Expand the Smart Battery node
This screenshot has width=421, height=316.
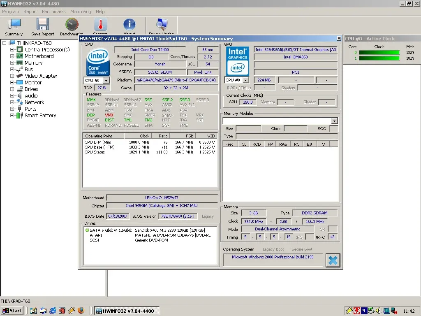coord(12,116)
